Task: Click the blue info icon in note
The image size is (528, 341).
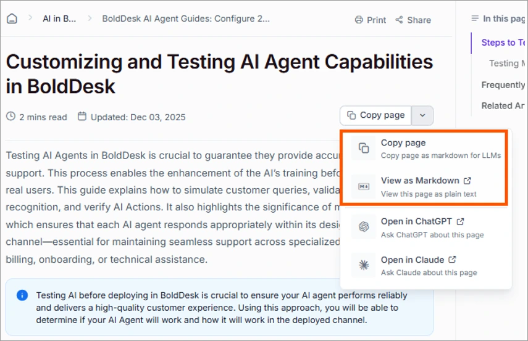Action: tap(22, 295)
